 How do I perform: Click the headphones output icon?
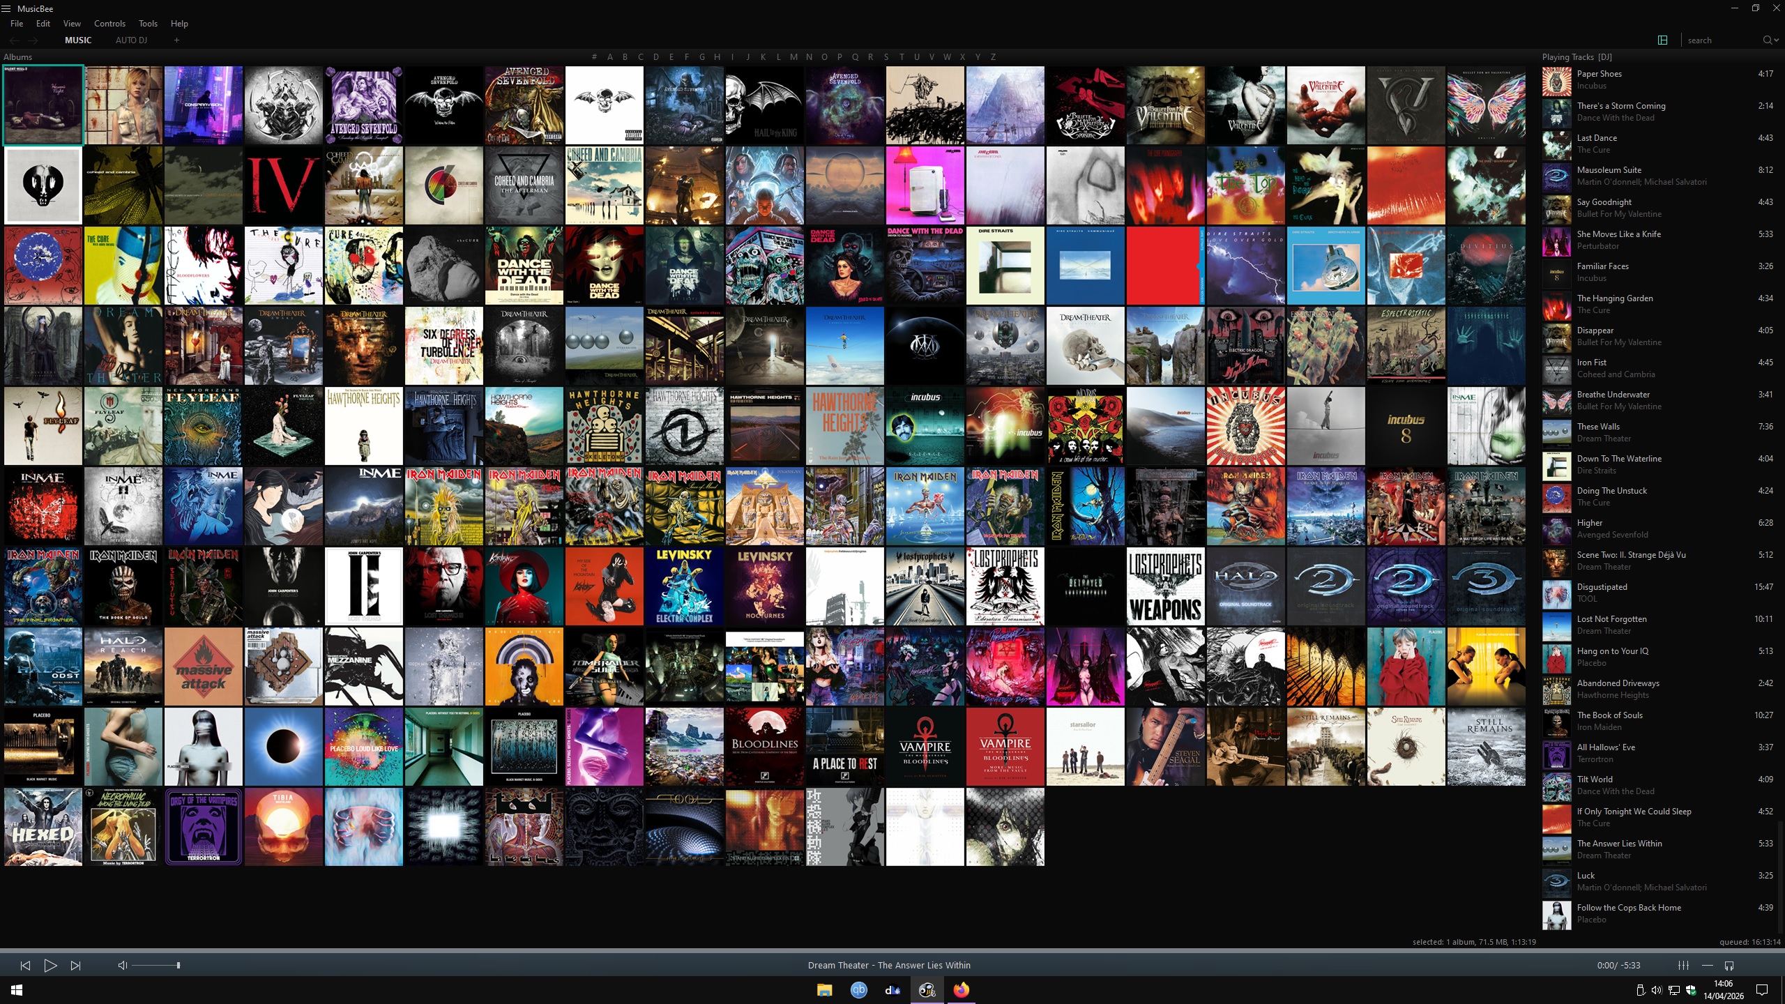pos(1729,966)
